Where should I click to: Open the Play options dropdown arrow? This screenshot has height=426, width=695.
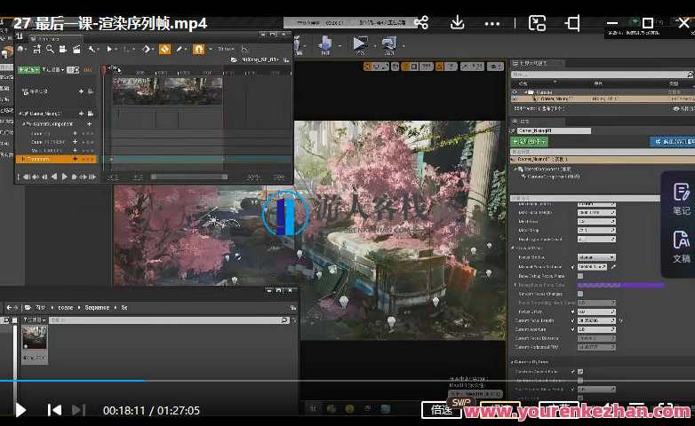pos(373,45)
